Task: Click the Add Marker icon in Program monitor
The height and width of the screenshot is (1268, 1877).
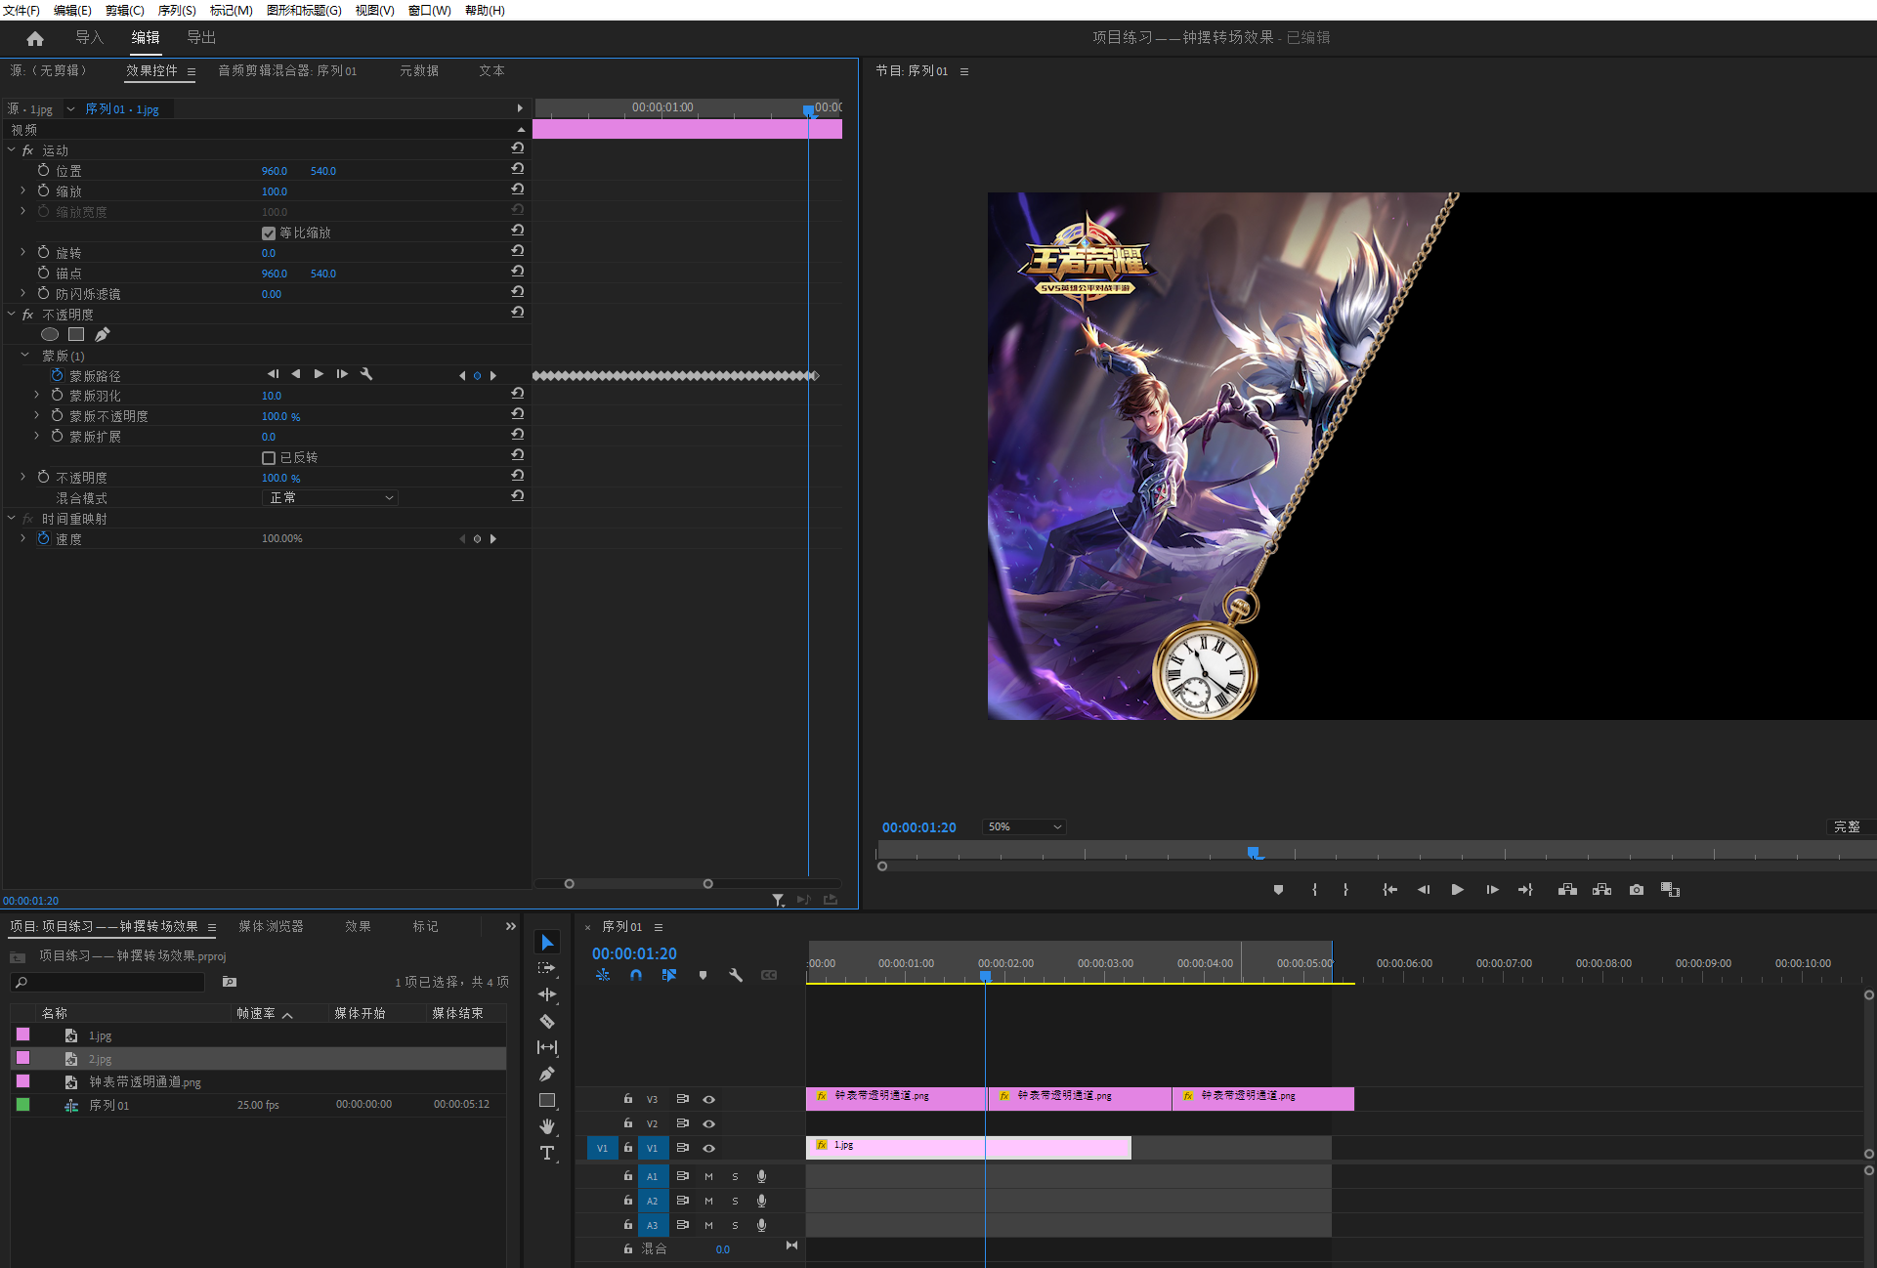Action: (x=1278, y=890)
